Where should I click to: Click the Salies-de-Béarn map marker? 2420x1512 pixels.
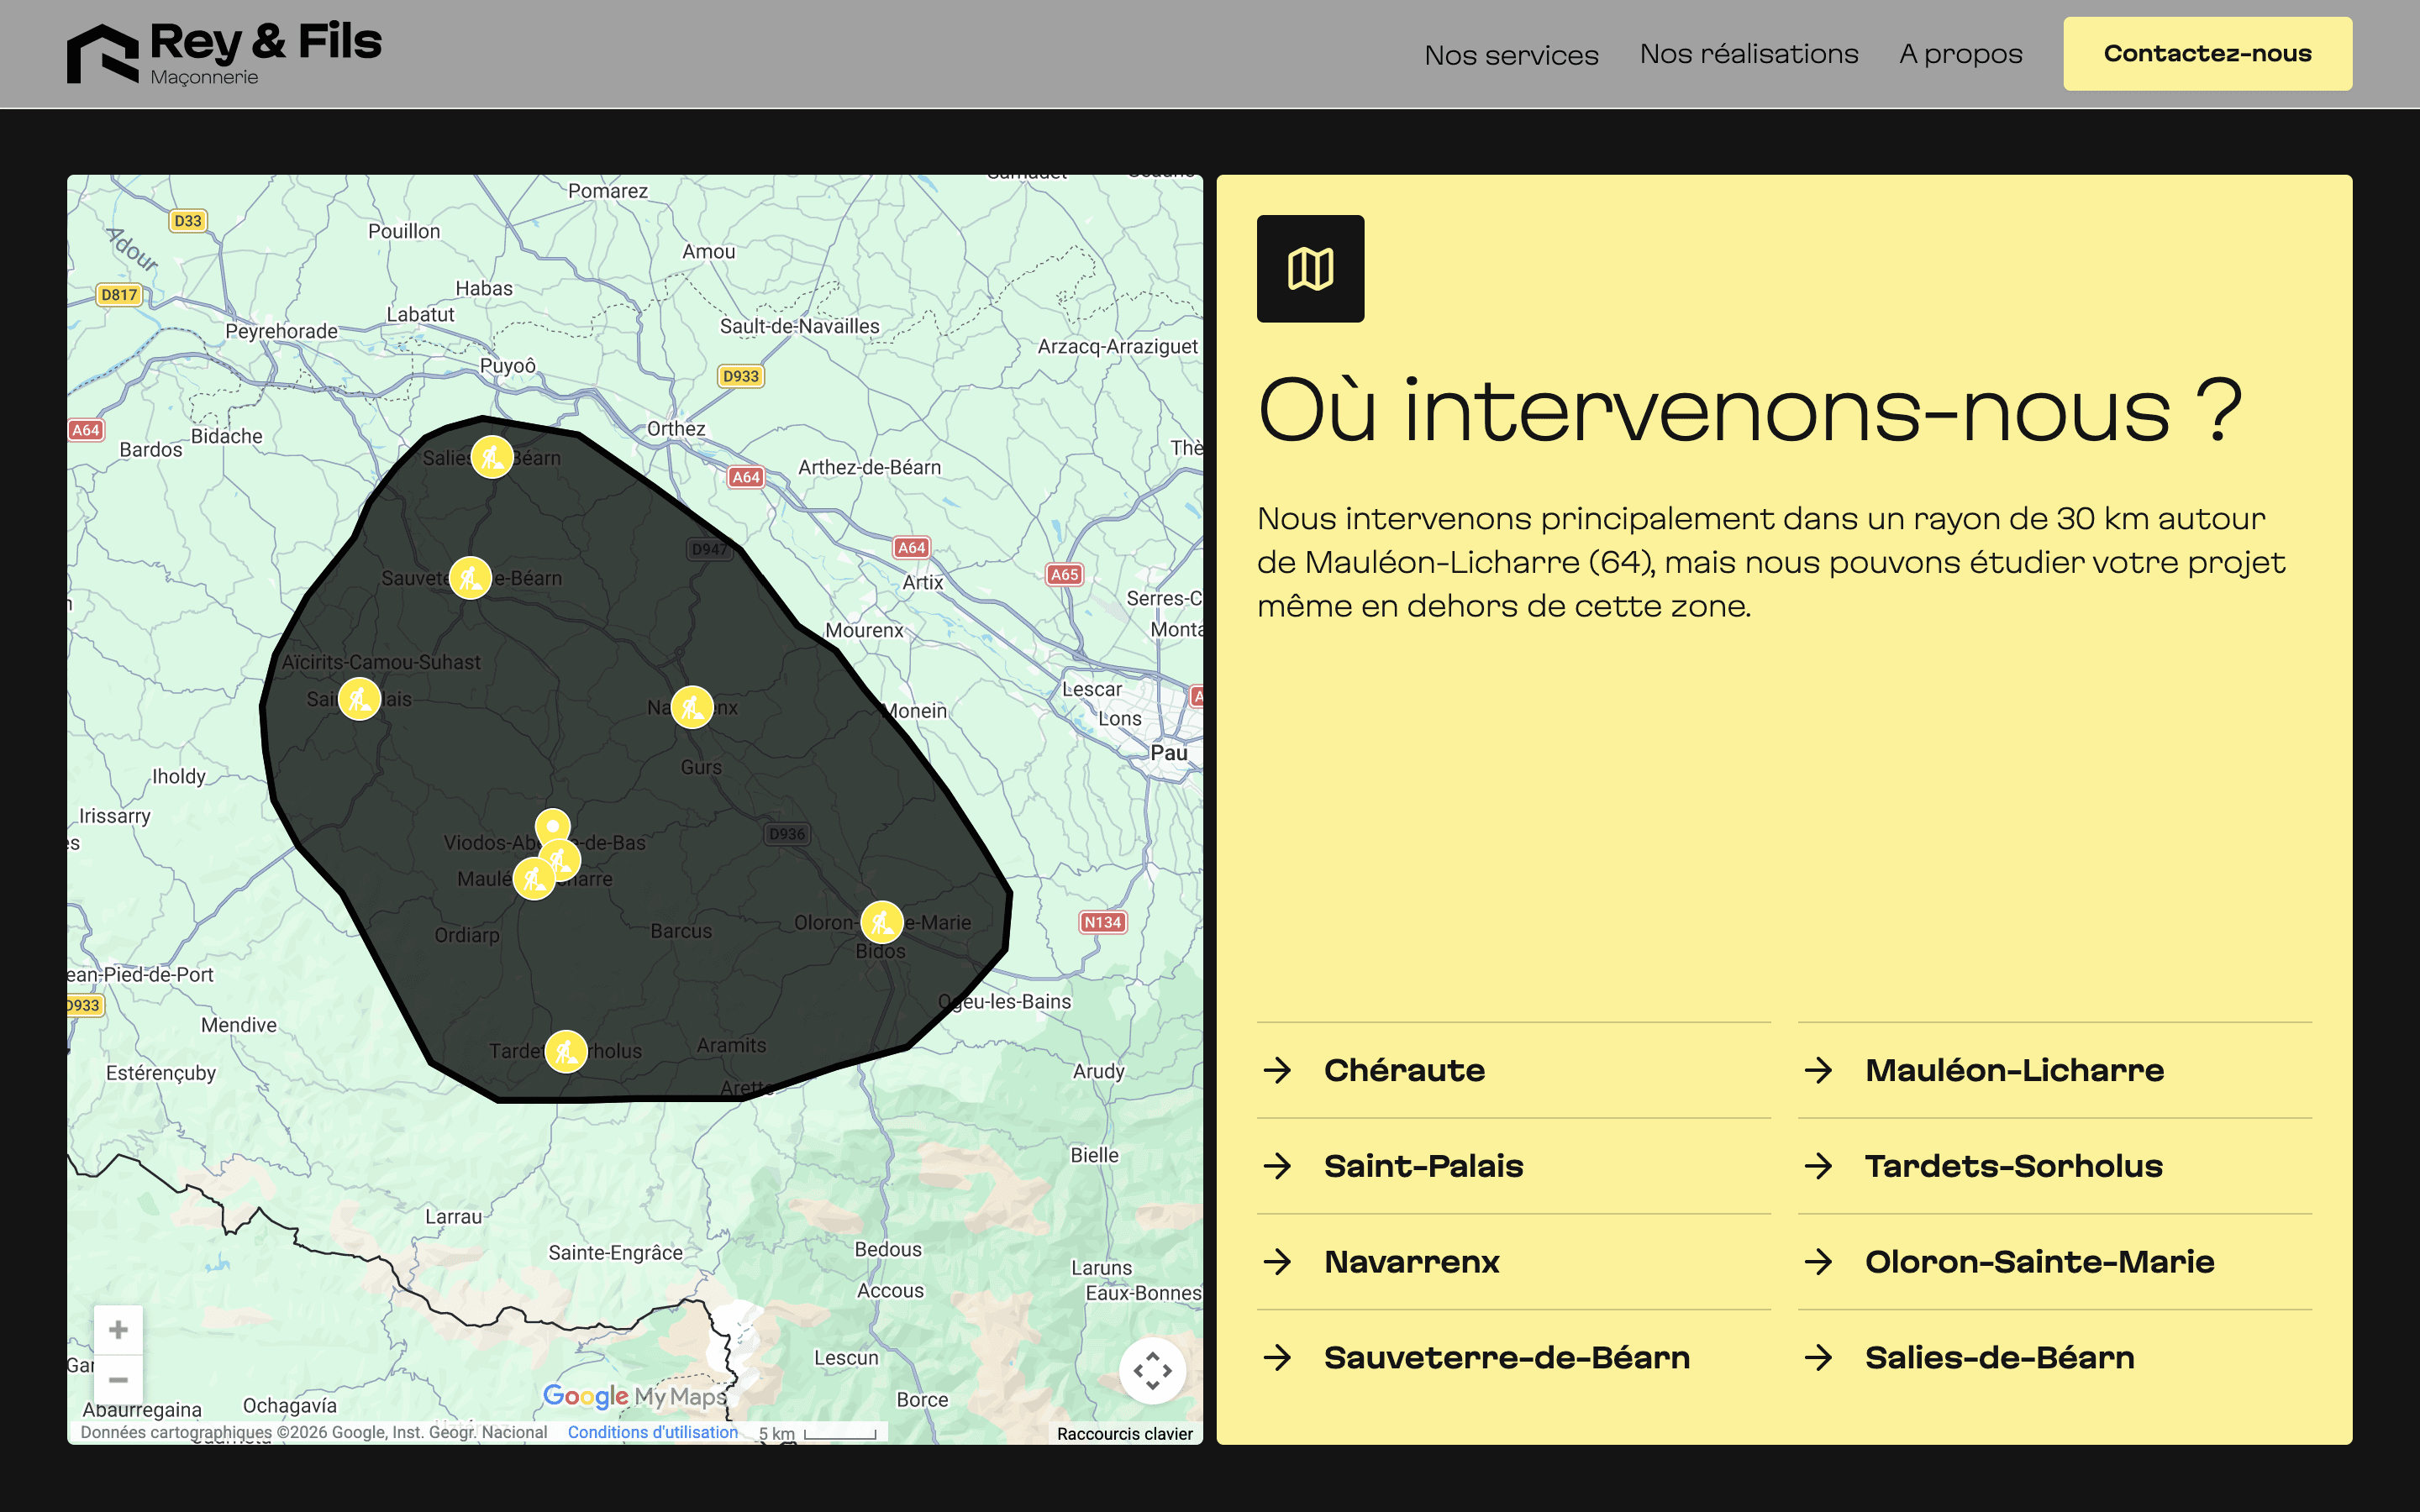pyautogui.click(x=492, y=458)
